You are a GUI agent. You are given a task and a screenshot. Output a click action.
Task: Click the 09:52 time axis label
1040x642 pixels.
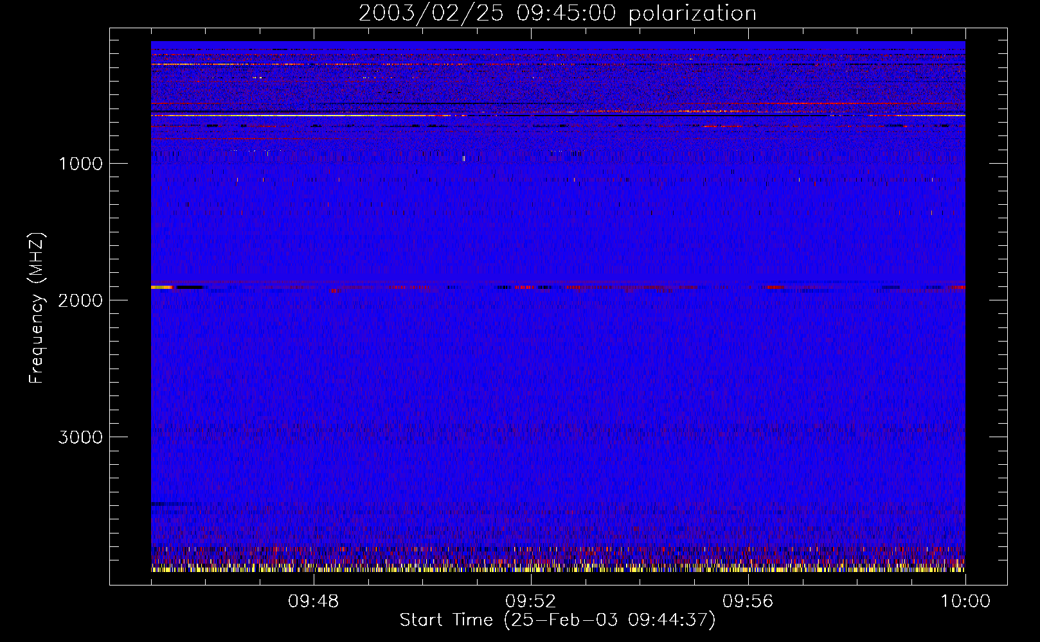click(530, 602)
